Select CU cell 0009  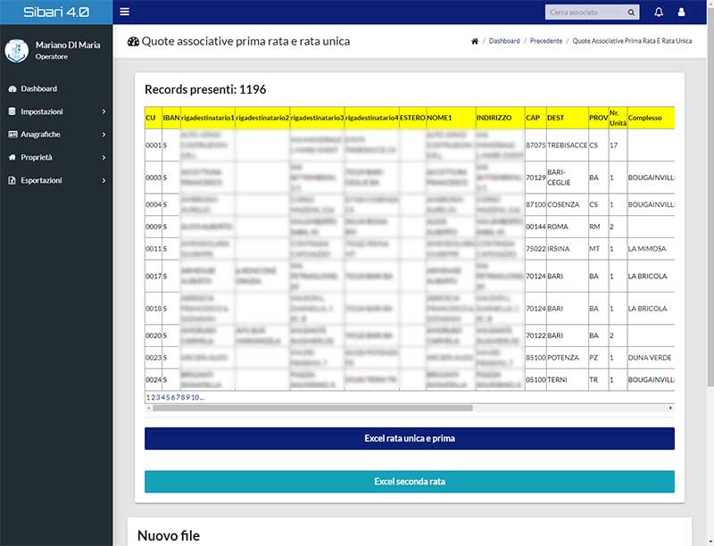[154, 227]
